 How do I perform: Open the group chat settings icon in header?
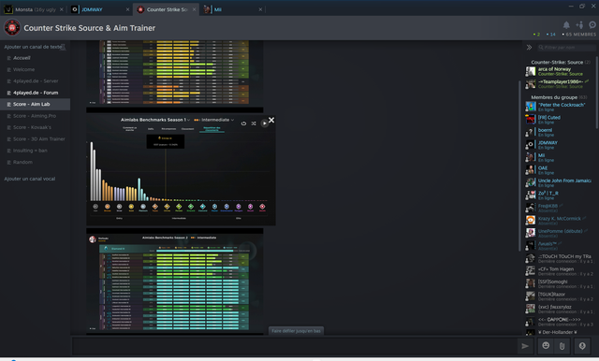592,25
